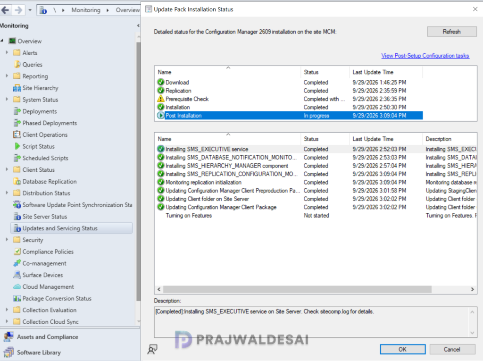The width and height of the screenshot is (483, 361).
Task: Sort lower list by Last Update Time
Action: tap(386, 139)
